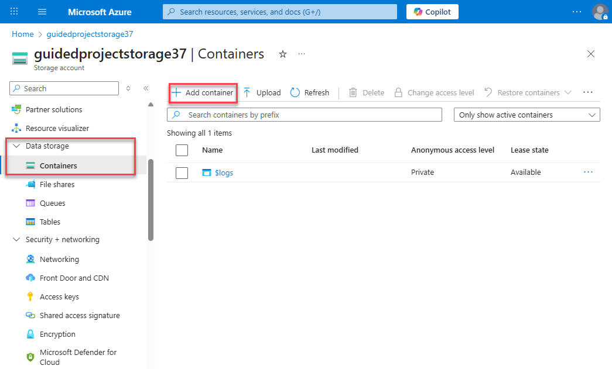Click Add container
This screenshot has height=369, width=612.
(x=203, y=93)
